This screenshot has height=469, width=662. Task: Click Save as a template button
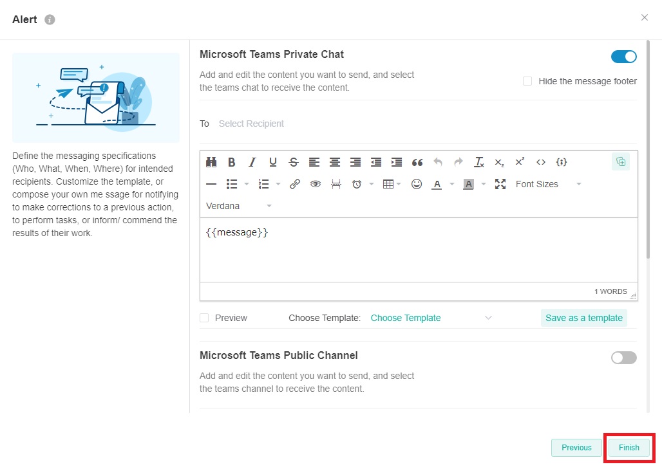click(x=583, y=318)
